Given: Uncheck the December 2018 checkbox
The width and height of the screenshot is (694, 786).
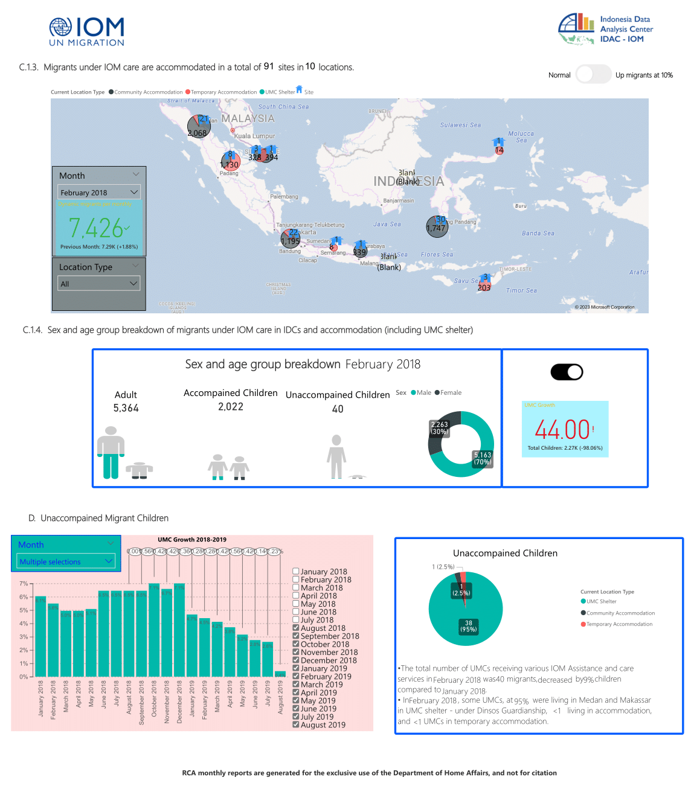Looking at the screenshot, I should click(296, 660).
